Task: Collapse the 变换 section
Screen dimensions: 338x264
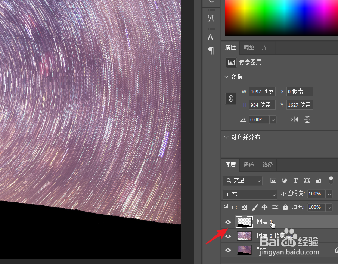Action: (226, 77)
